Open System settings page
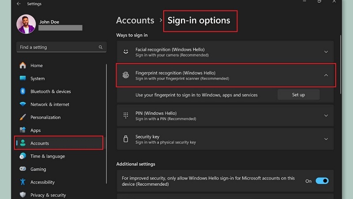The width and height of the screenshot is (353, 199). (38, 79)
